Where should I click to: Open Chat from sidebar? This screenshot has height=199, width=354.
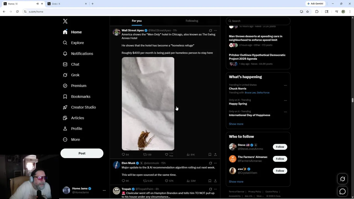pos(71,64)
